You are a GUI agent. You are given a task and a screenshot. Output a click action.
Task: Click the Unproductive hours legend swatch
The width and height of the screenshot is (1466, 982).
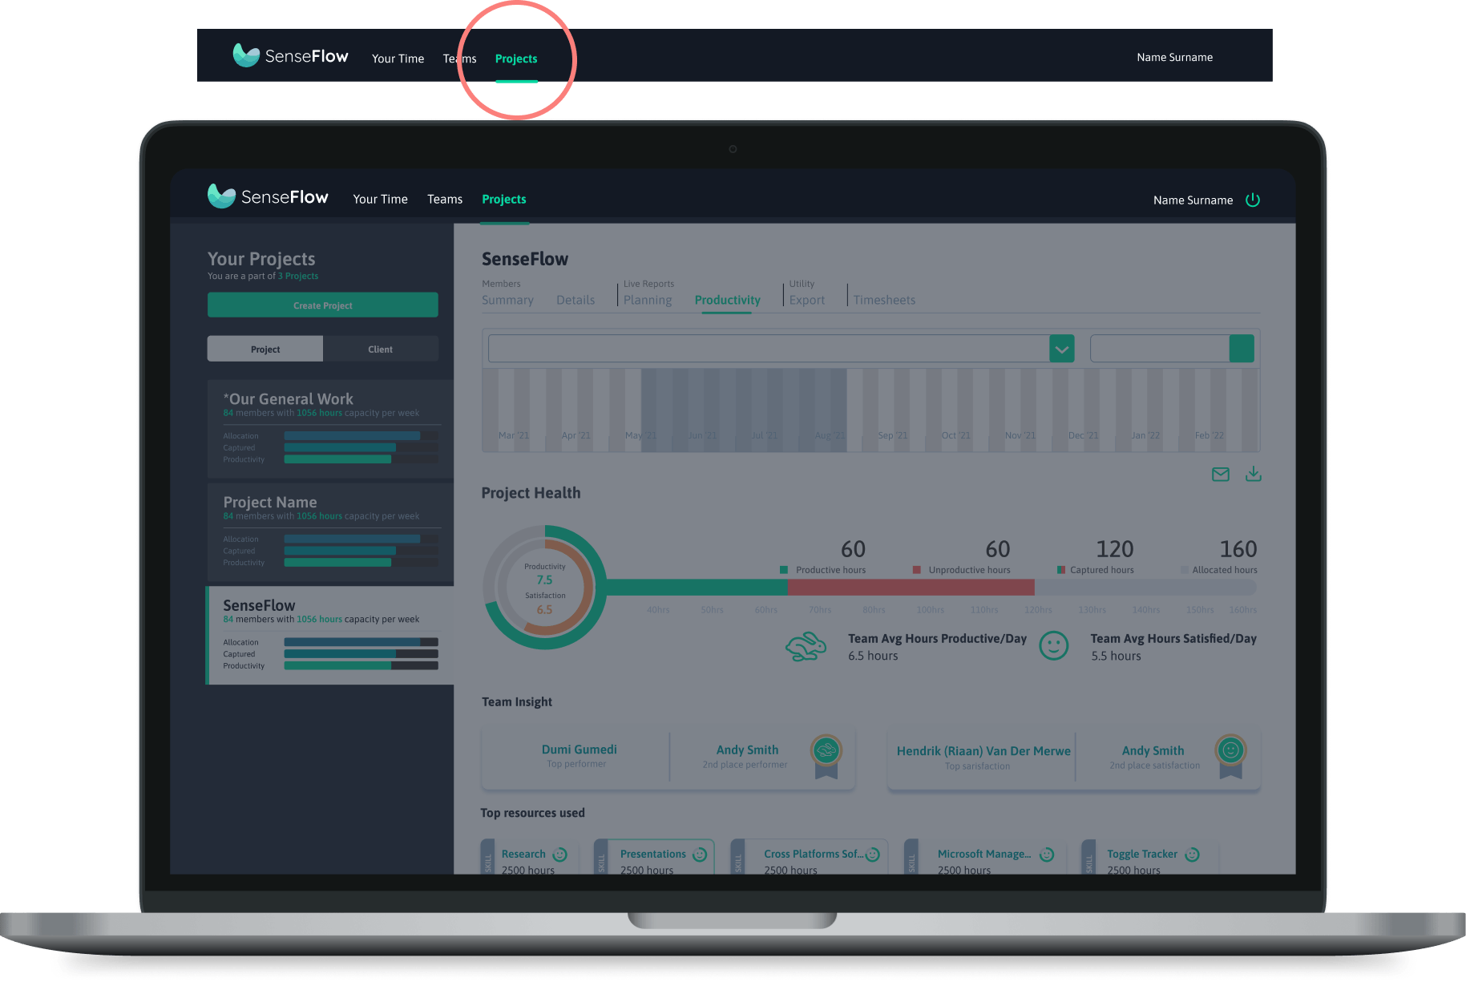point(916,570)
